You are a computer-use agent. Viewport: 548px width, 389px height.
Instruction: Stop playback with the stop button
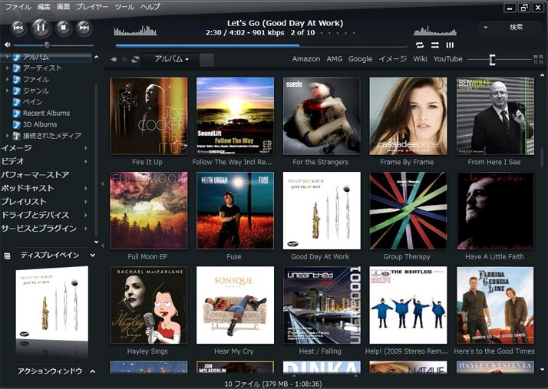(63, 28)
